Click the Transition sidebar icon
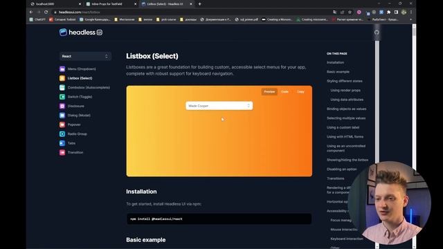This screenshot has height=249, width=443. 62,152
